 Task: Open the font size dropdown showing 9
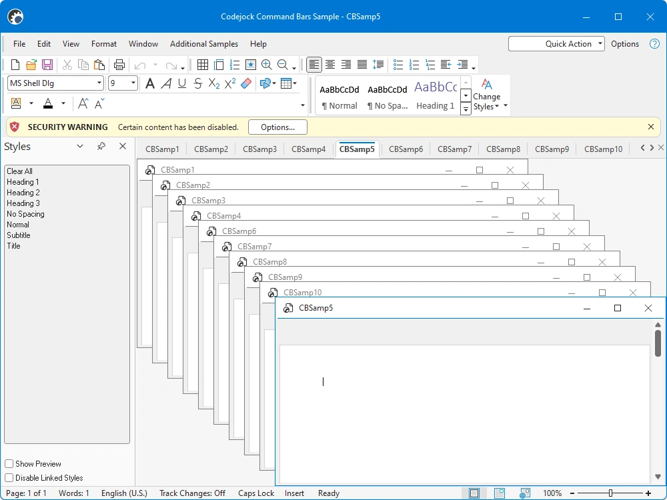click(x=133, y=83)
